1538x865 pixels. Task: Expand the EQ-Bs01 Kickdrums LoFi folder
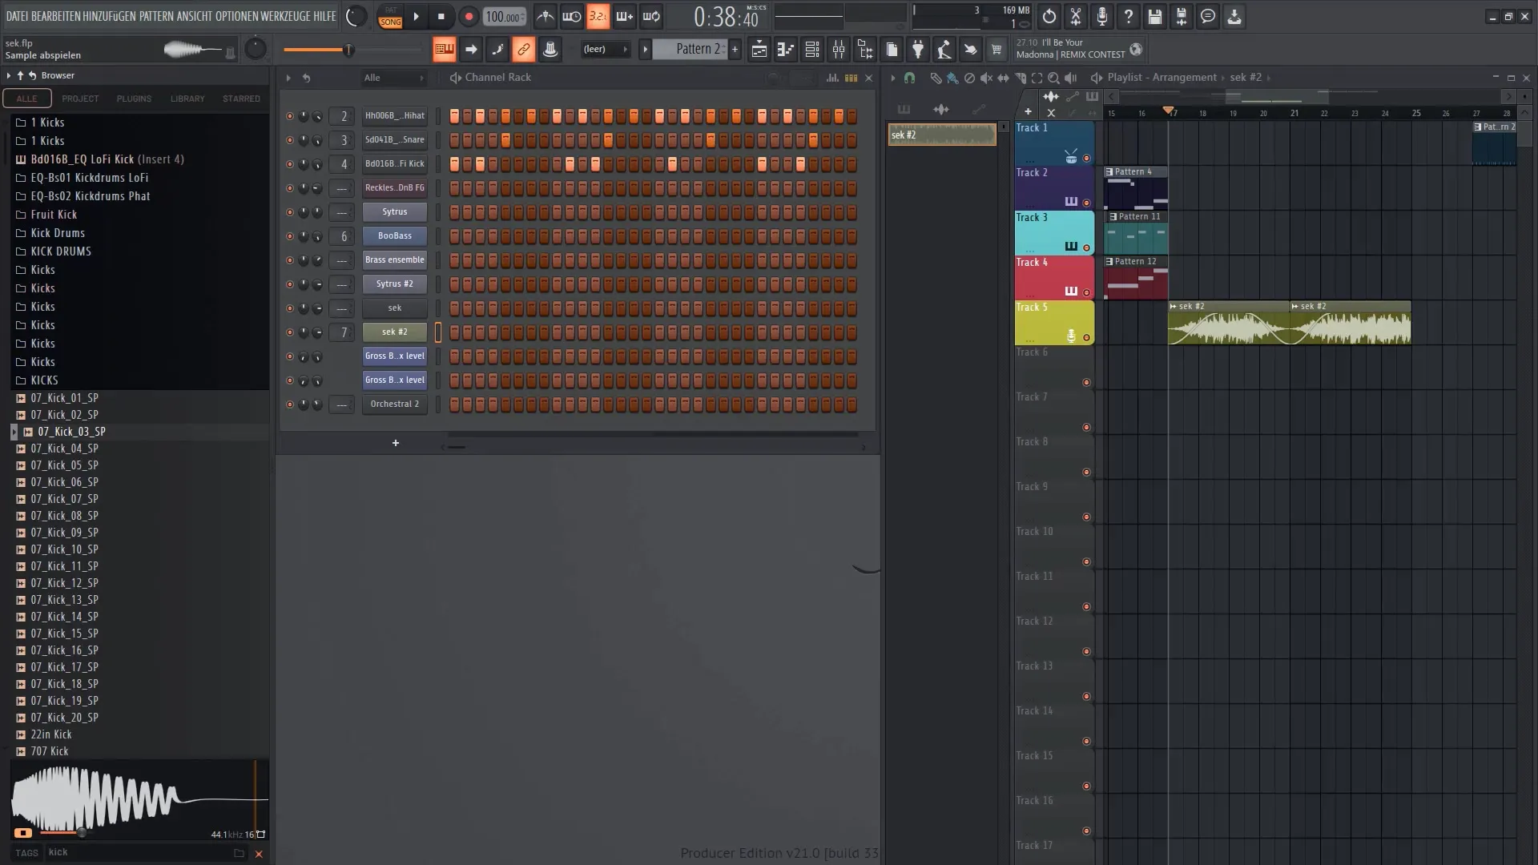click(x=89, y=178)
